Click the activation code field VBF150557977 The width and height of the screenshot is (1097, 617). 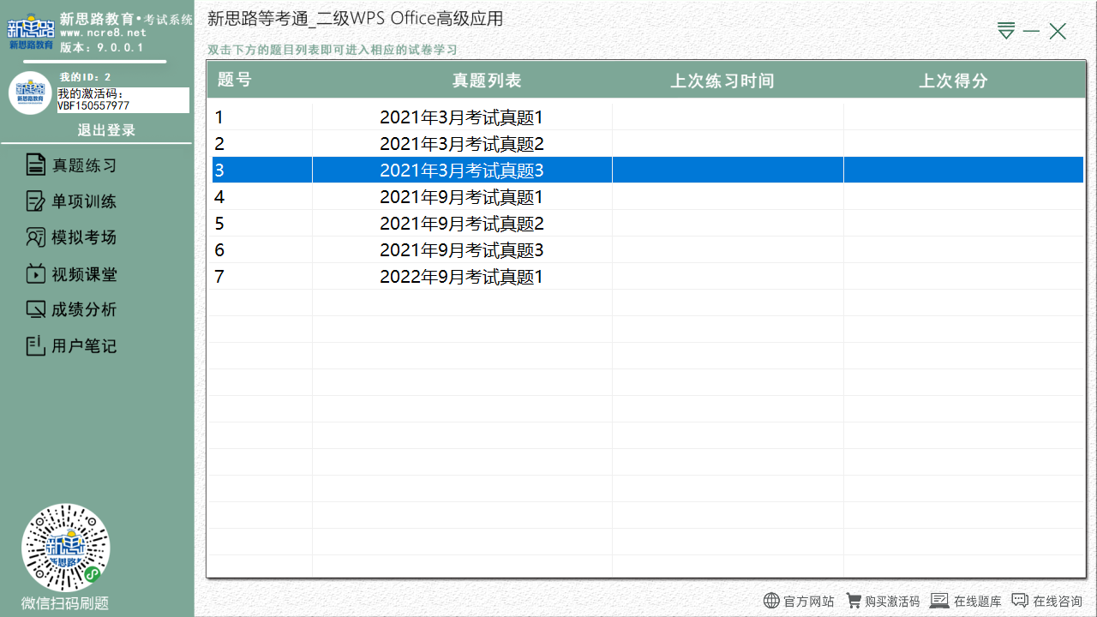pyautogui.click(x=123, y=100)
